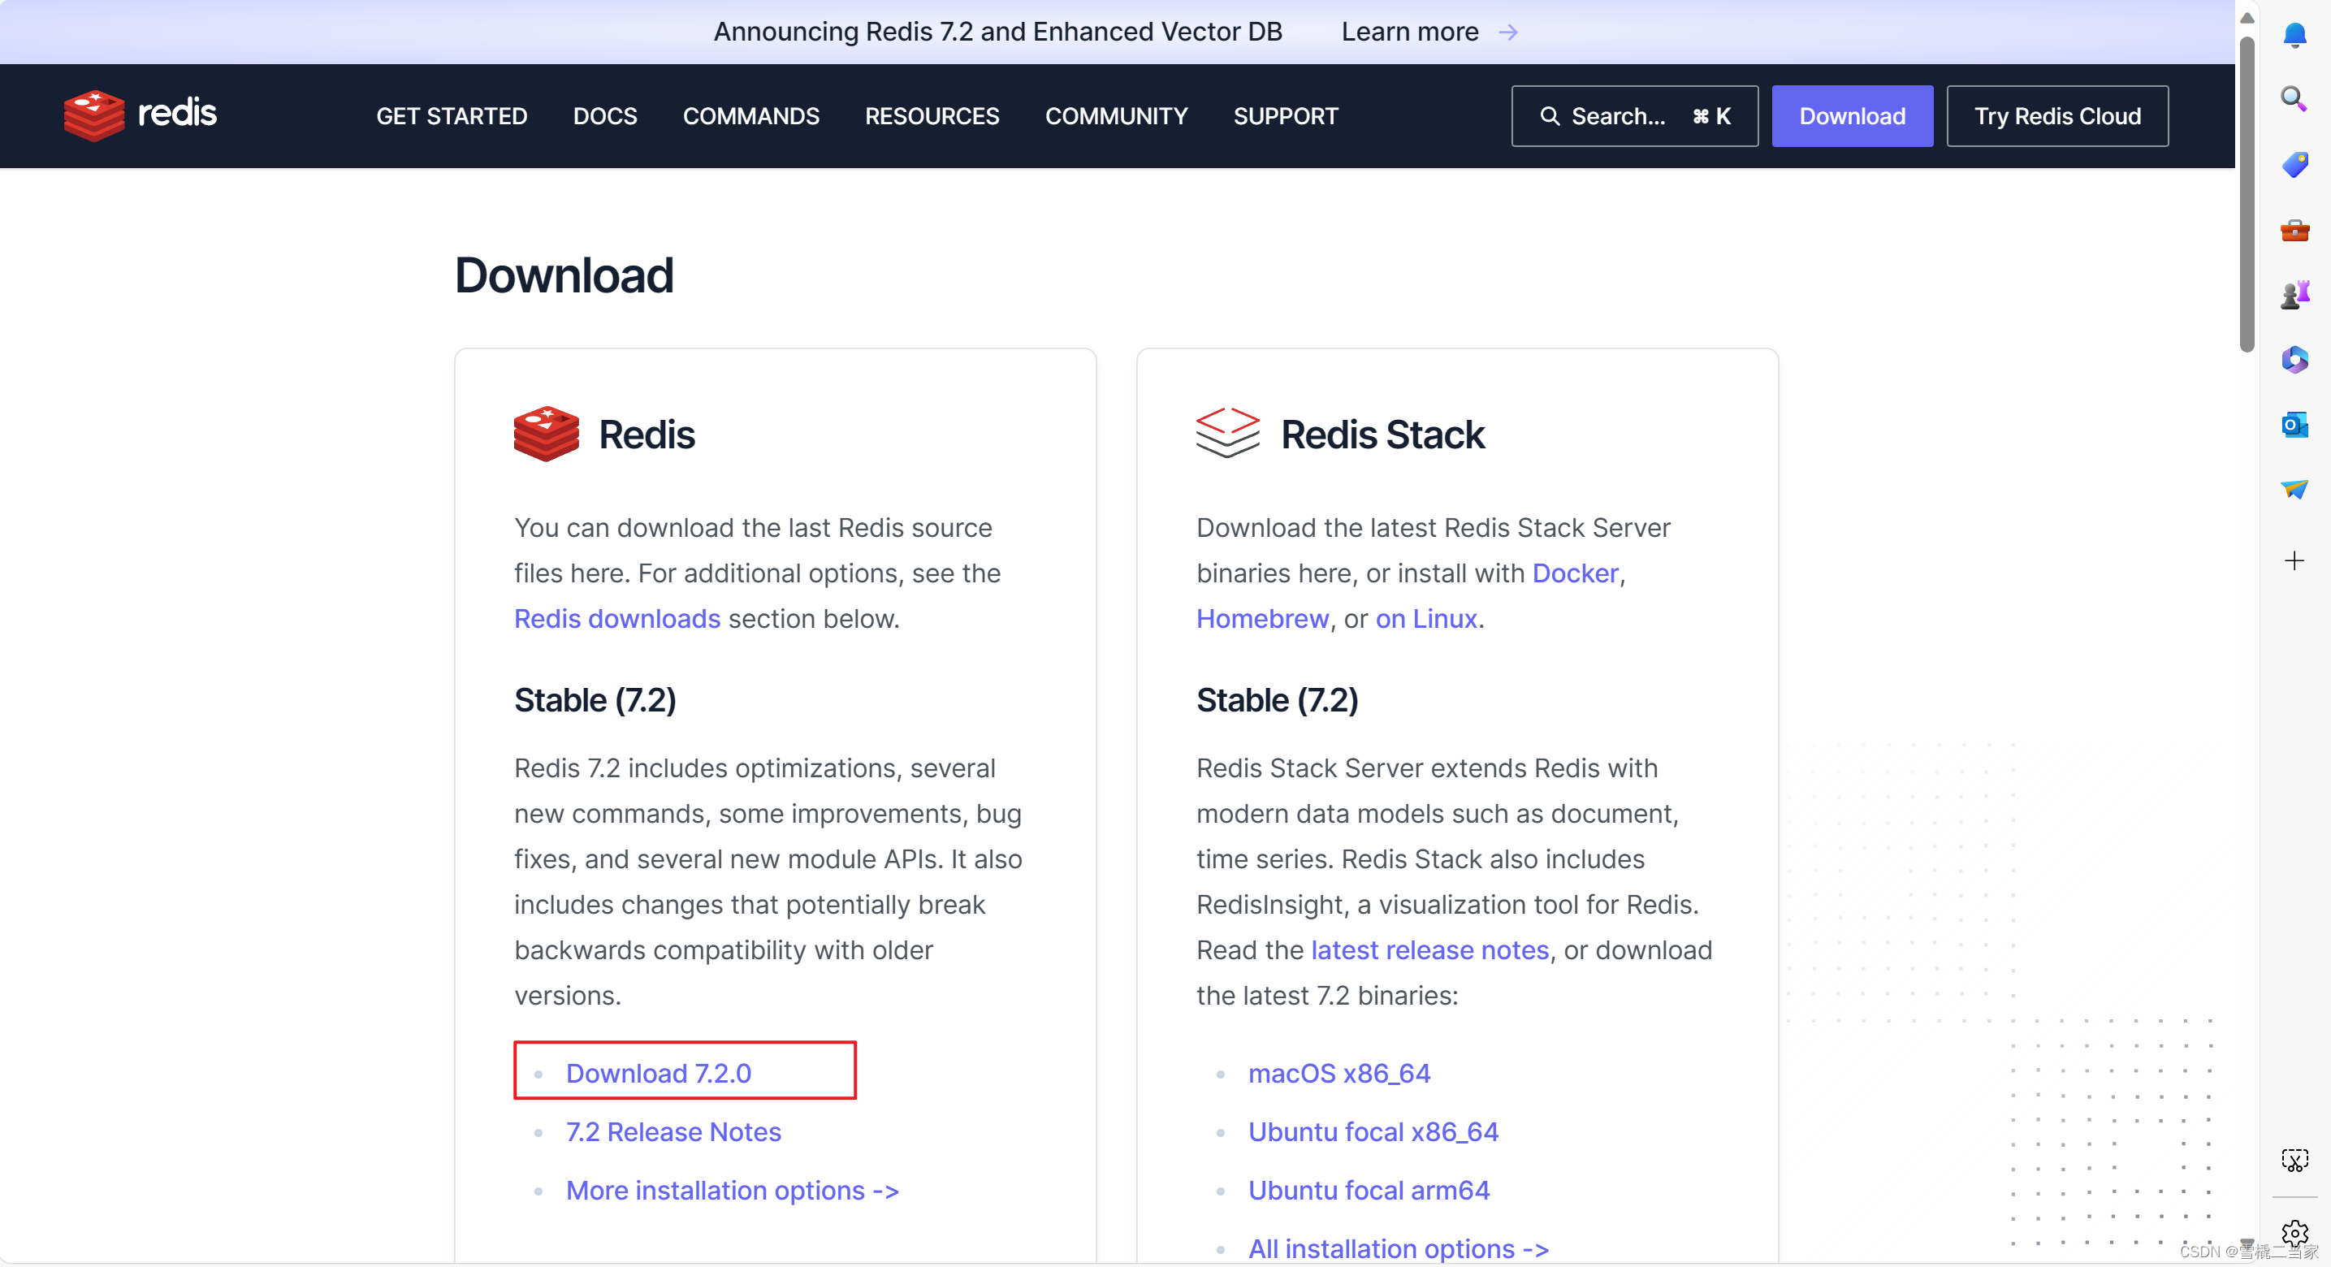Viewport: 2331px width, 1267px height.
Task: Open the red toolbox sidebar icon
Action: (x=2294, y=230)
